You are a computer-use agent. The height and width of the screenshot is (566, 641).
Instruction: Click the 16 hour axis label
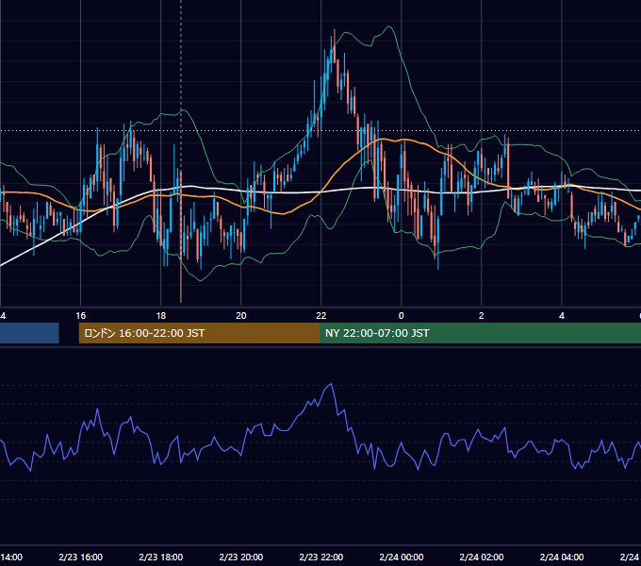coord(80,316)
